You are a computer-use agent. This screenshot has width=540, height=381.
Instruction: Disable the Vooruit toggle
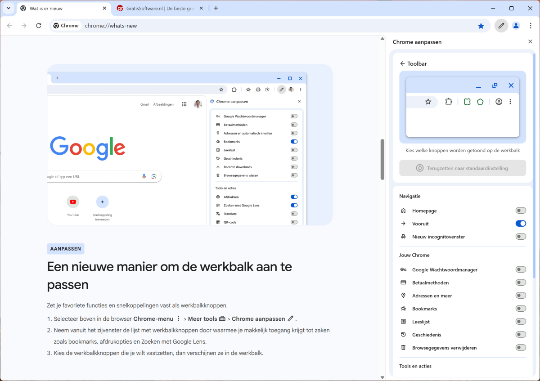click(521, 224)
